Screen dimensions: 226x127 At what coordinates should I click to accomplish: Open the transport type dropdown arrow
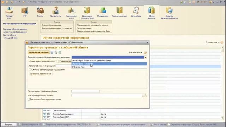point(145,57)
